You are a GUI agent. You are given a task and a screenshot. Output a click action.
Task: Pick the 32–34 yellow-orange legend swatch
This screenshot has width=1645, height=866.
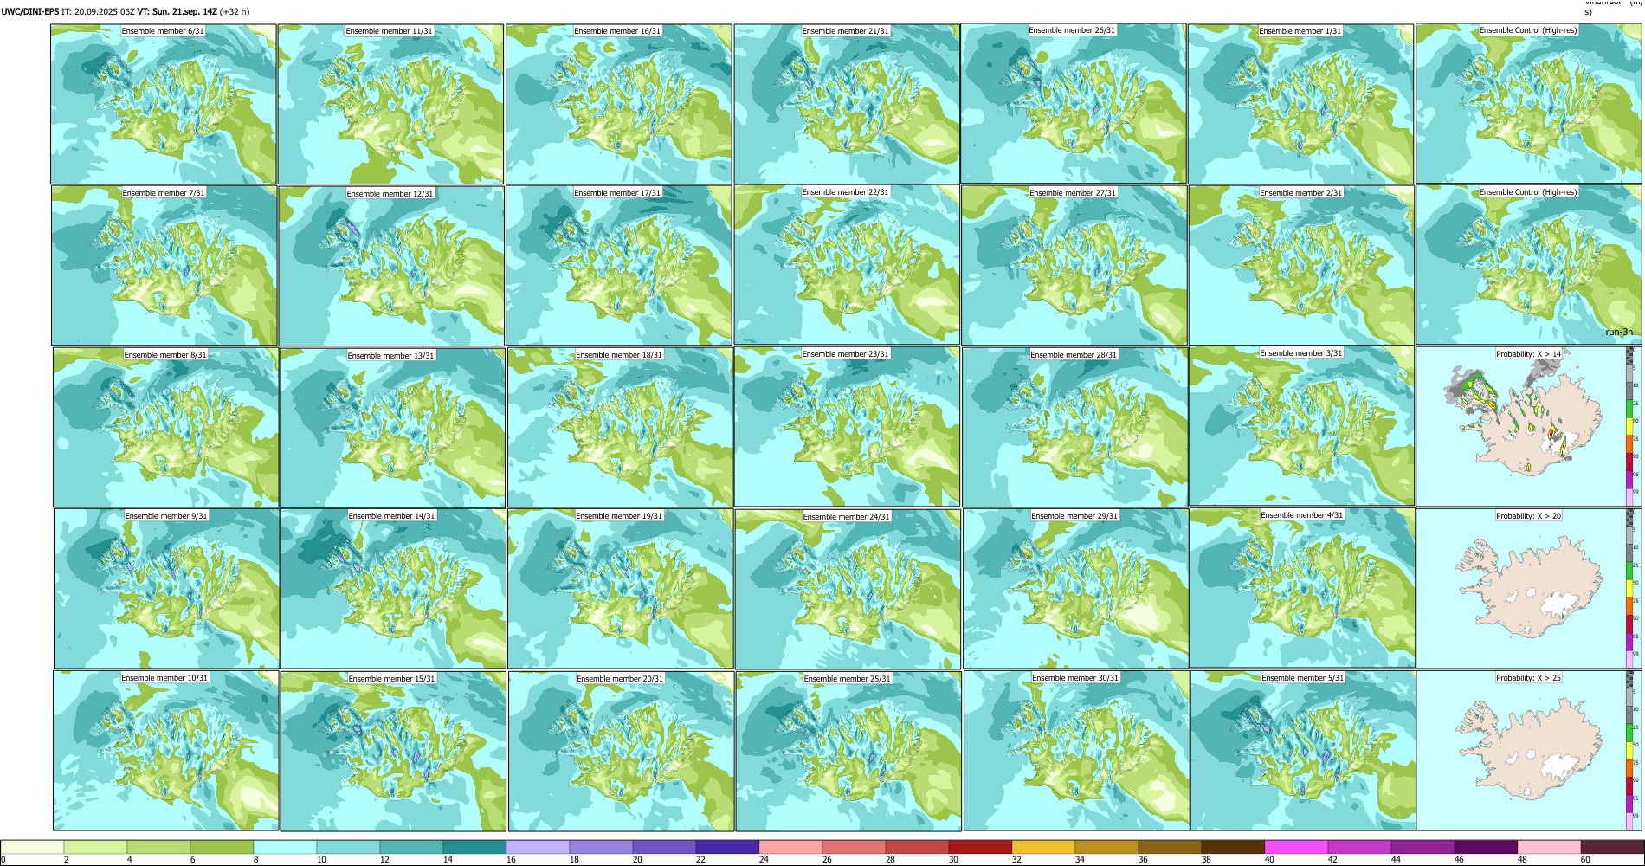(x=1043, y=847)
